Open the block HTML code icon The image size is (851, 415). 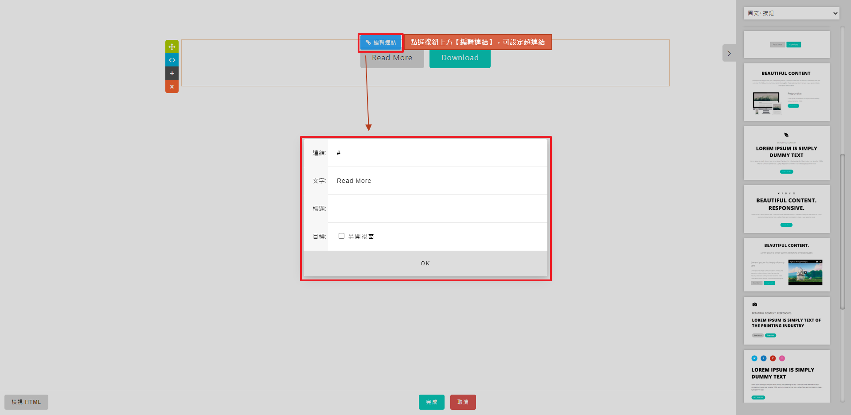172,60
